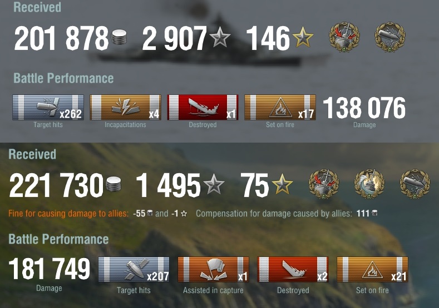Click the orange fine for damaging allies text
439x308 pixels.
[x=68, y=214]
